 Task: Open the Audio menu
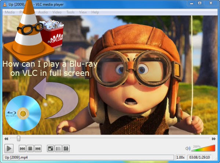43,12
